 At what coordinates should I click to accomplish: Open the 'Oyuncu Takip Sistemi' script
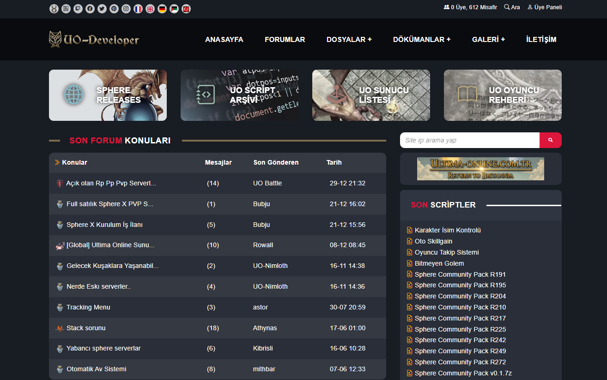tap(446, 252)
